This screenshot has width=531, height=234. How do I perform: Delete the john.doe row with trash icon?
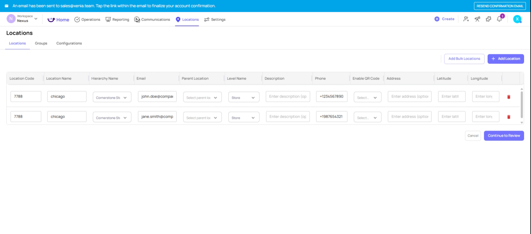point(509,97)
